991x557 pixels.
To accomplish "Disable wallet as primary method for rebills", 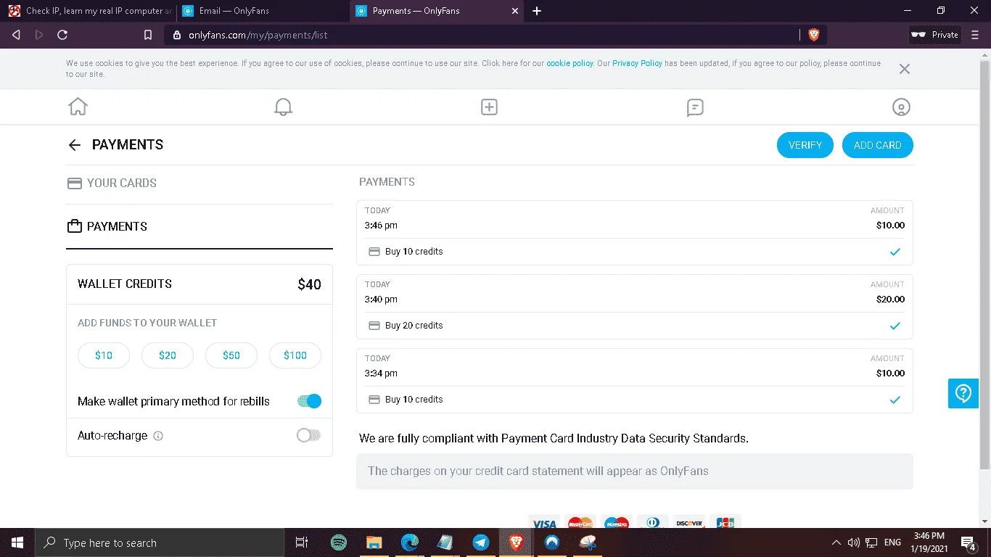I will [309, 401].
